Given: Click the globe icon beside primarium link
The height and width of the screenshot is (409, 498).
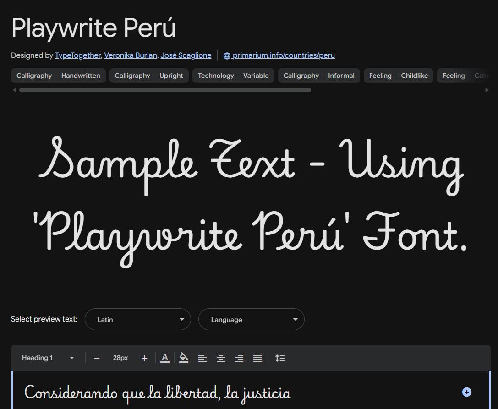Looking at the screenshot, I should point(227,55).
